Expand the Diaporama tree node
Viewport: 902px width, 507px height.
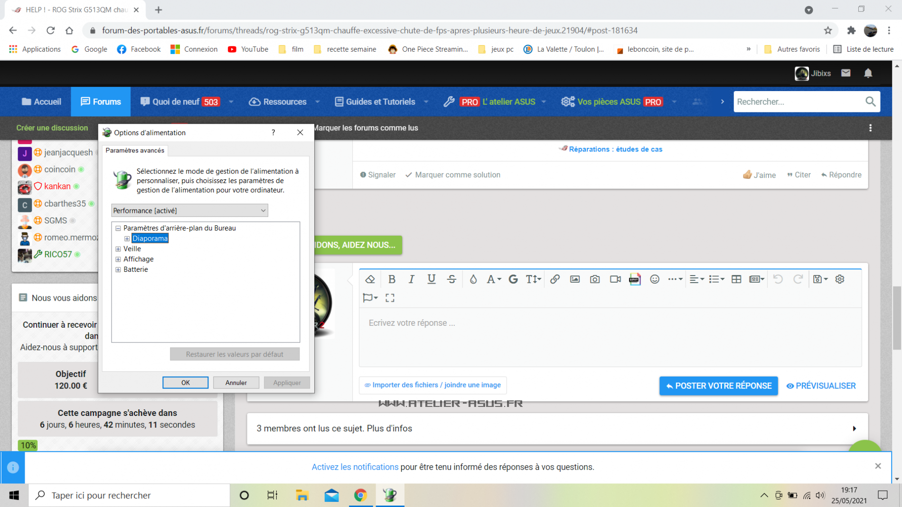click(x=127, y=239)
